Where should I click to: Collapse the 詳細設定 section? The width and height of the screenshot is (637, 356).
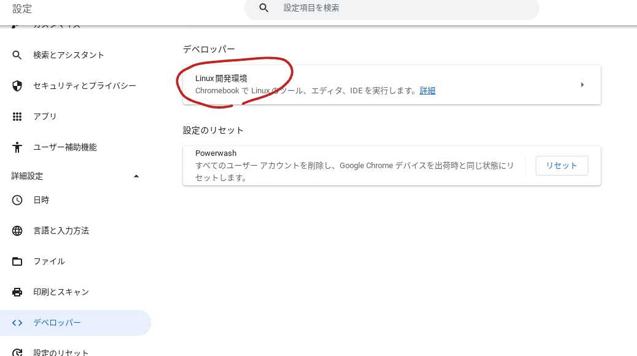[136, 176]
